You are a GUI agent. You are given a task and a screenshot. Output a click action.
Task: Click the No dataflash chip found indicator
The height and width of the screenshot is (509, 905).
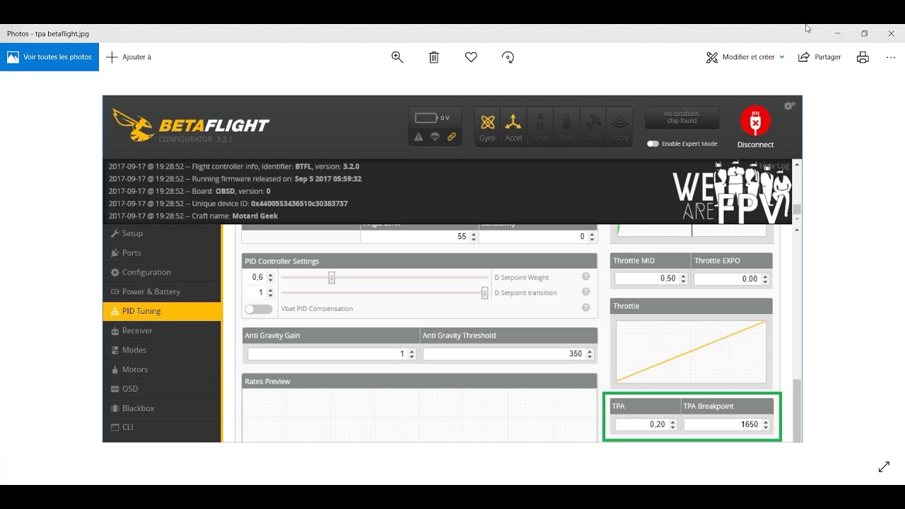pos(682,117)
